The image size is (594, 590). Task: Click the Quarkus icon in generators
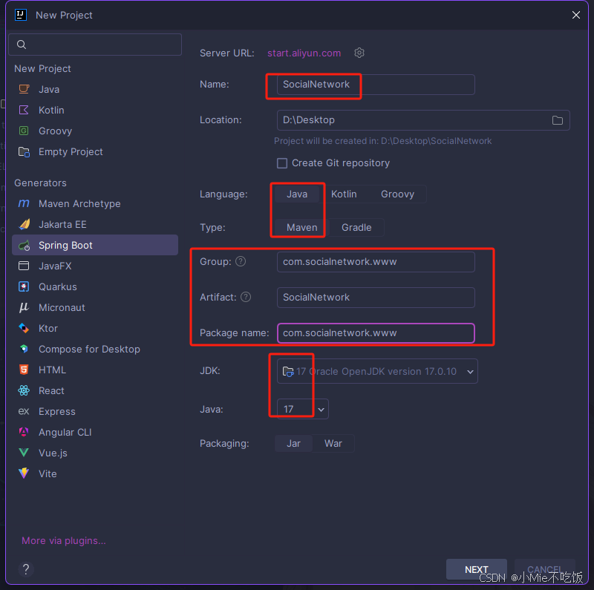(x=24, y=286)
